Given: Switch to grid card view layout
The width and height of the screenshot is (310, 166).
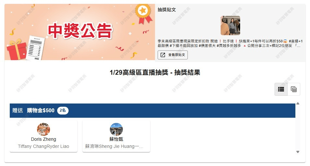Looking at the screenshot, I should pos(294,89).
